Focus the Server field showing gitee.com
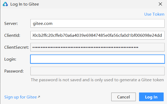Viewport: 167px width, 104px height. click(x=98, y=23)
